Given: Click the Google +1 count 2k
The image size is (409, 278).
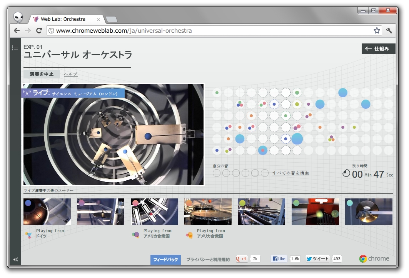Looking at the screenshot, I should coord(255,259).
